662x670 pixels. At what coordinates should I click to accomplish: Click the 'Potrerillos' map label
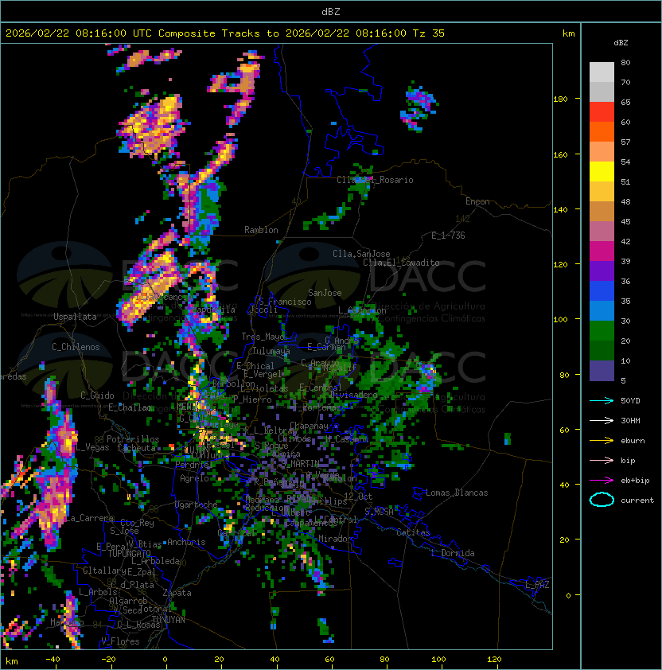coord(133,439)
